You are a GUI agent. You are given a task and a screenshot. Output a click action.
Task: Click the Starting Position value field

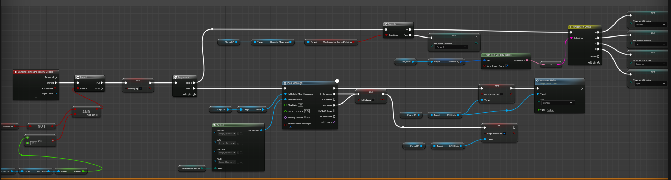[307, 111]
